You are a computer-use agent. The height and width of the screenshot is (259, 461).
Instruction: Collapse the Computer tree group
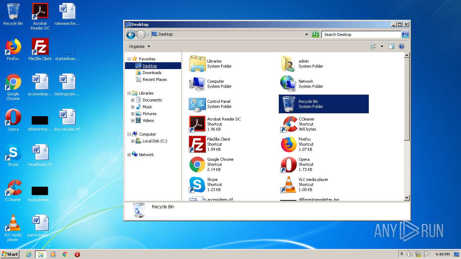[129, 134]
